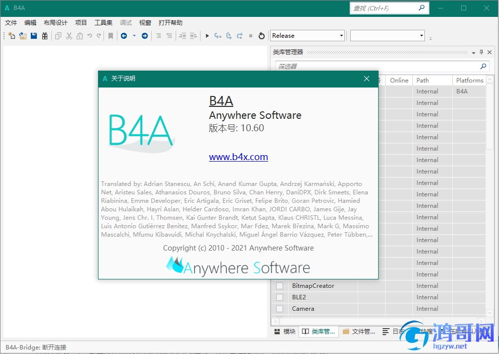The height and width of the screenshot is (354, 499).
Task: Switch to the 文件管... tab
Action: click(x=359, y=332)
